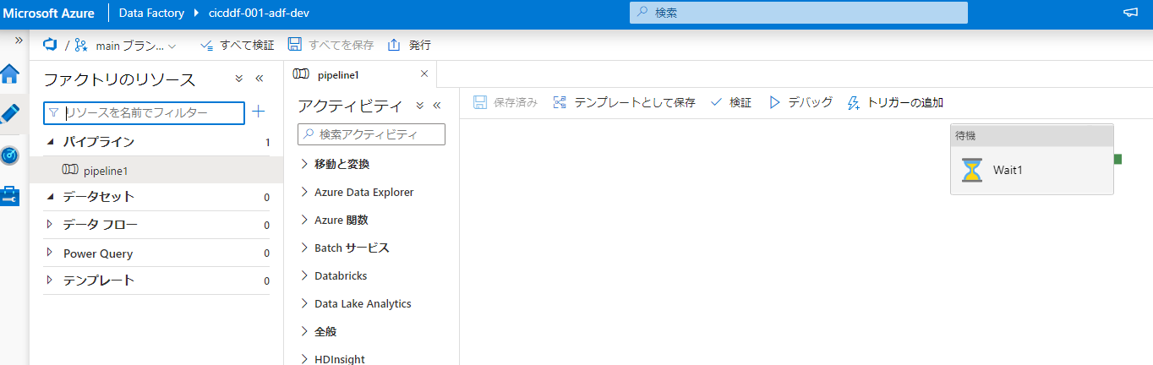The width and height of the screenshot is (1153, 365).
Task: Click 検証 validate button
Action: 730,102
